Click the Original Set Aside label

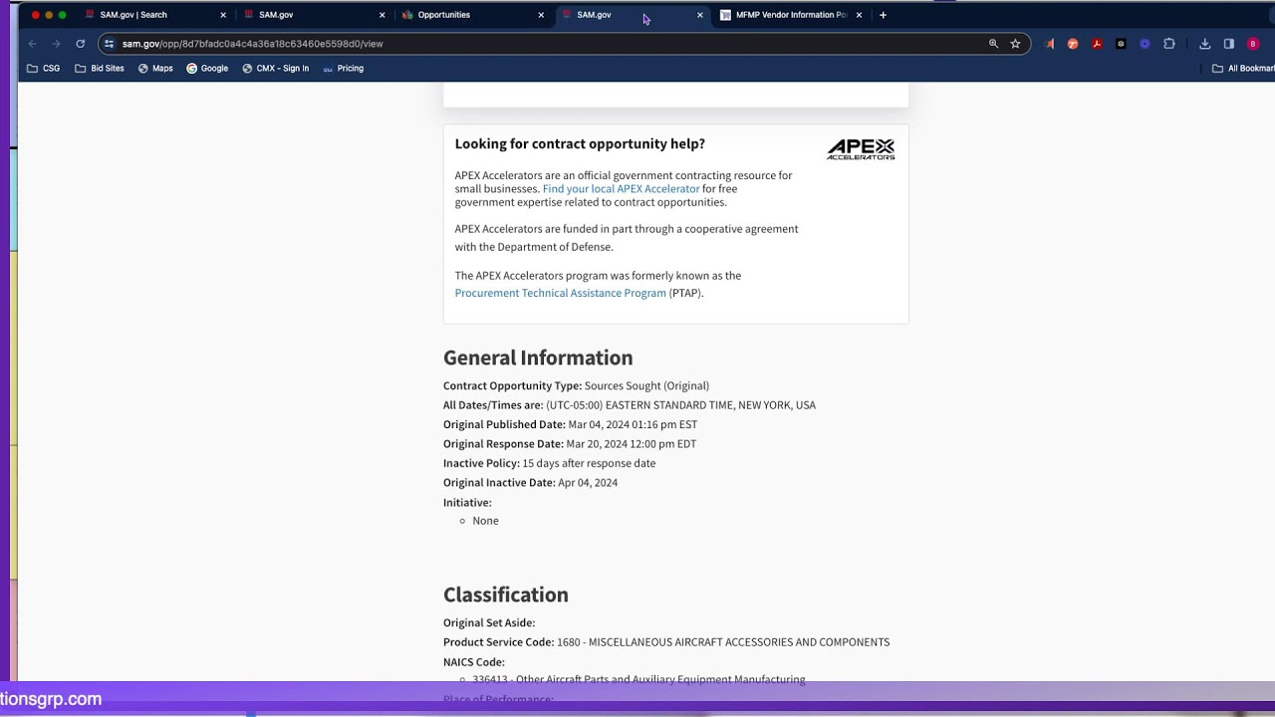point(489,623)
